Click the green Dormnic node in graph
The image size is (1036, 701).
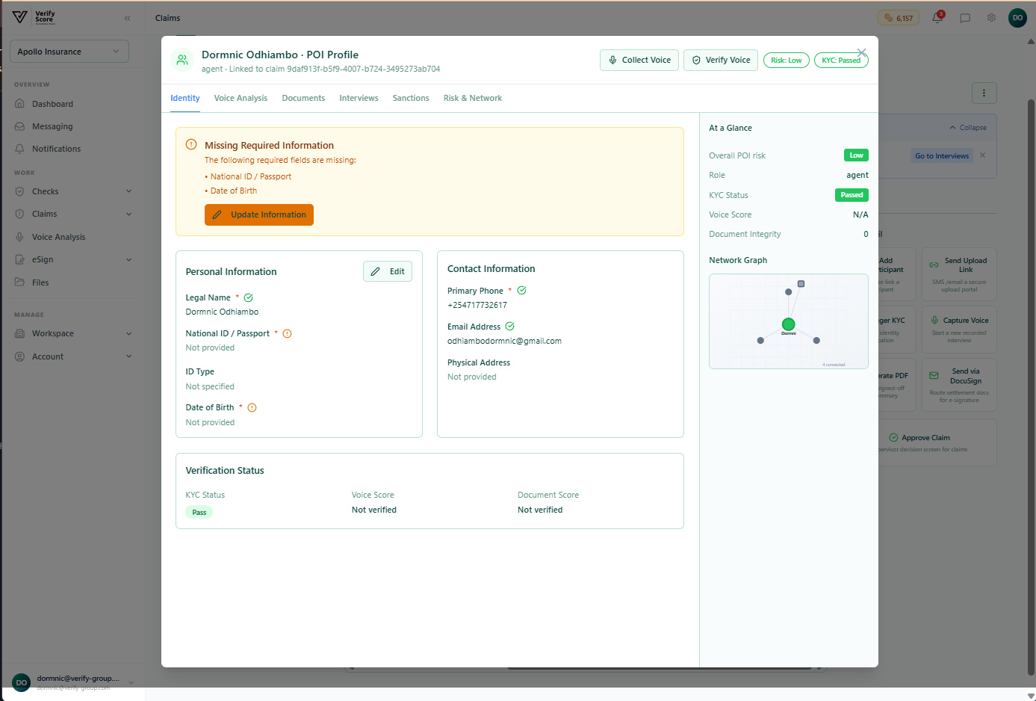[788, 324]
